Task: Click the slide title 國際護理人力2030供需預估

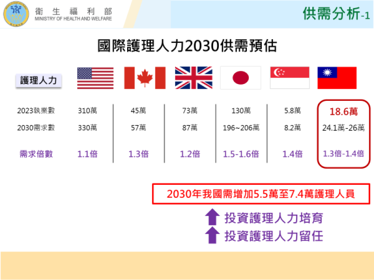Action: pos(187,46)
